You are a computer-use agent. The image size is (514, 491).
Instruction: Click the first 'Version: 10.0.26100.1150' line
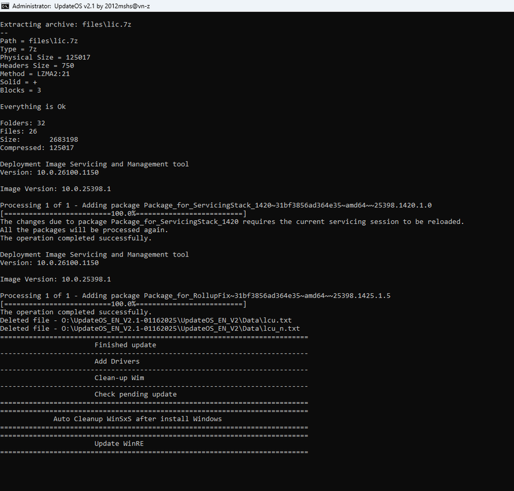click(x=49, y=172)
